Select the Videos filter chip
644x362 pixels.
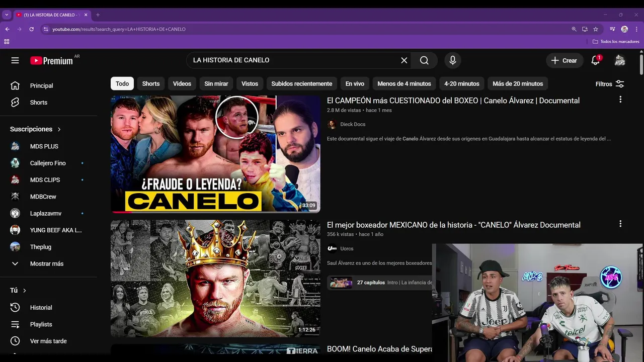(182, 83)
